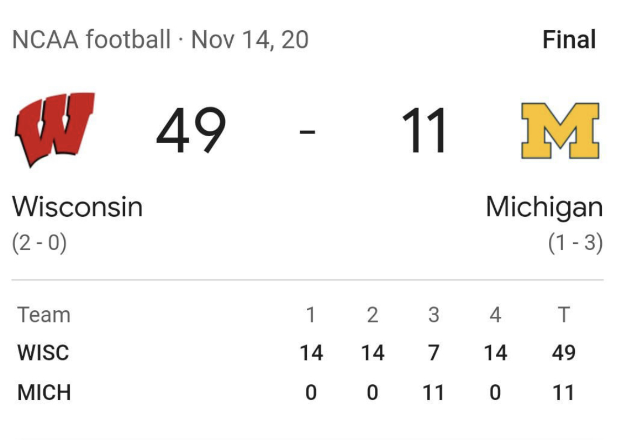Viewport: 632px width, 440px height.
Task: Click the quarter 3 column header
Action: click(x=434, y=315)
